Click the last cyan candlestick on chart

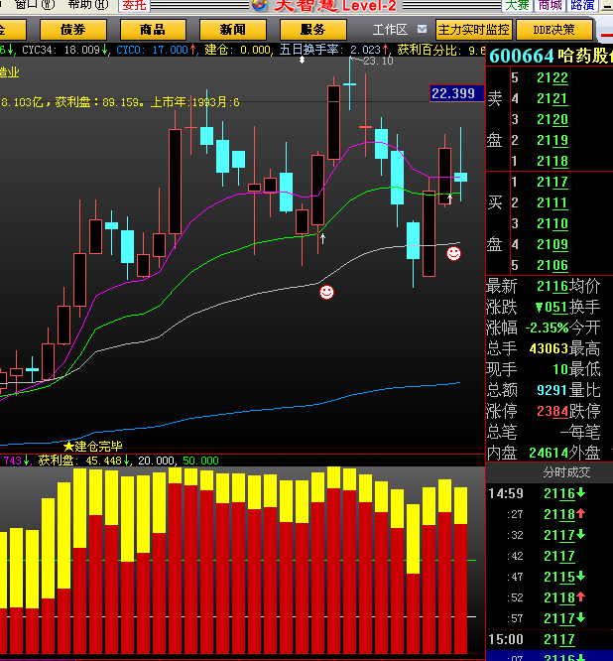460,177
